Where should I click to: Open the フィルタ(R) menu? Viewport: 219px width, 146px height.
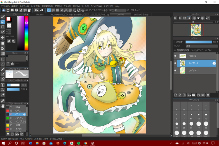[x=35, y=6]
